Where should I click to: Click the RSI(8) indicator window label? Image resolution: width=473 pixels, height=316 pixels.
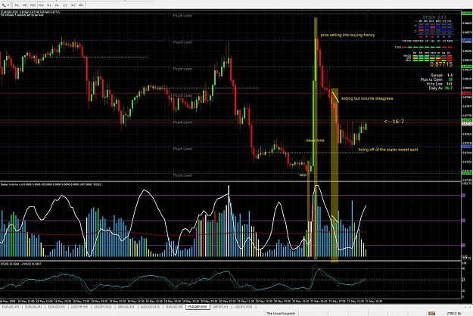[x=21, y=264]
